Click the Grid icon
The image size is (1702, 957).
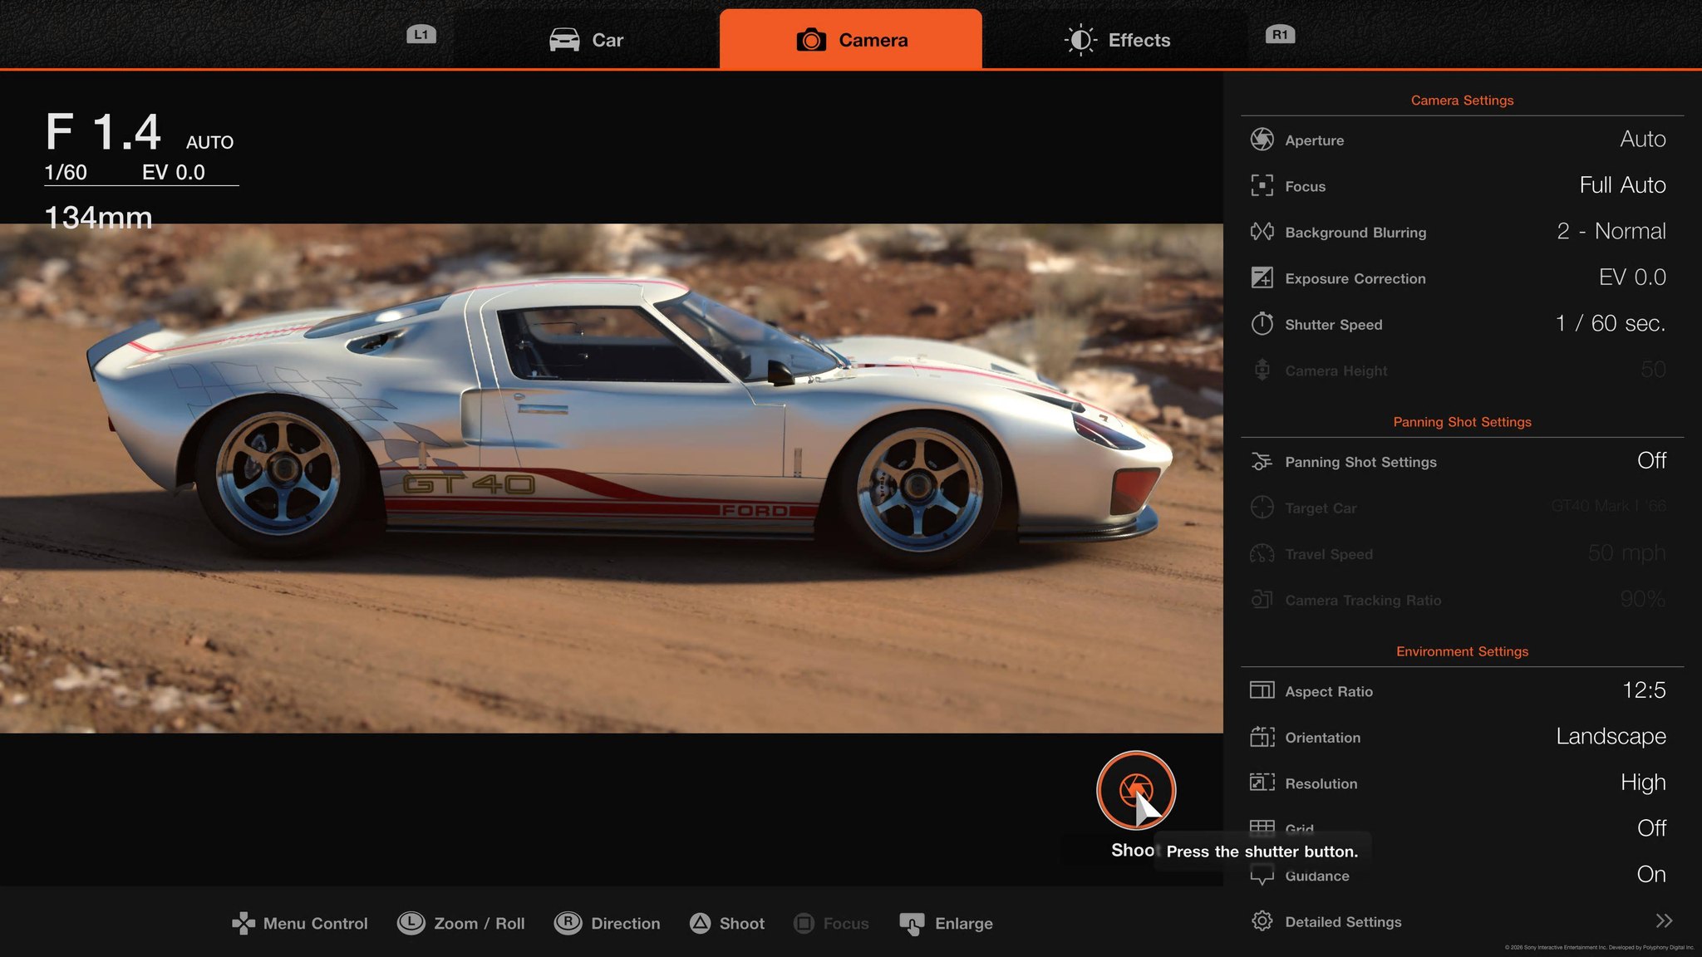pos(1262,827)
